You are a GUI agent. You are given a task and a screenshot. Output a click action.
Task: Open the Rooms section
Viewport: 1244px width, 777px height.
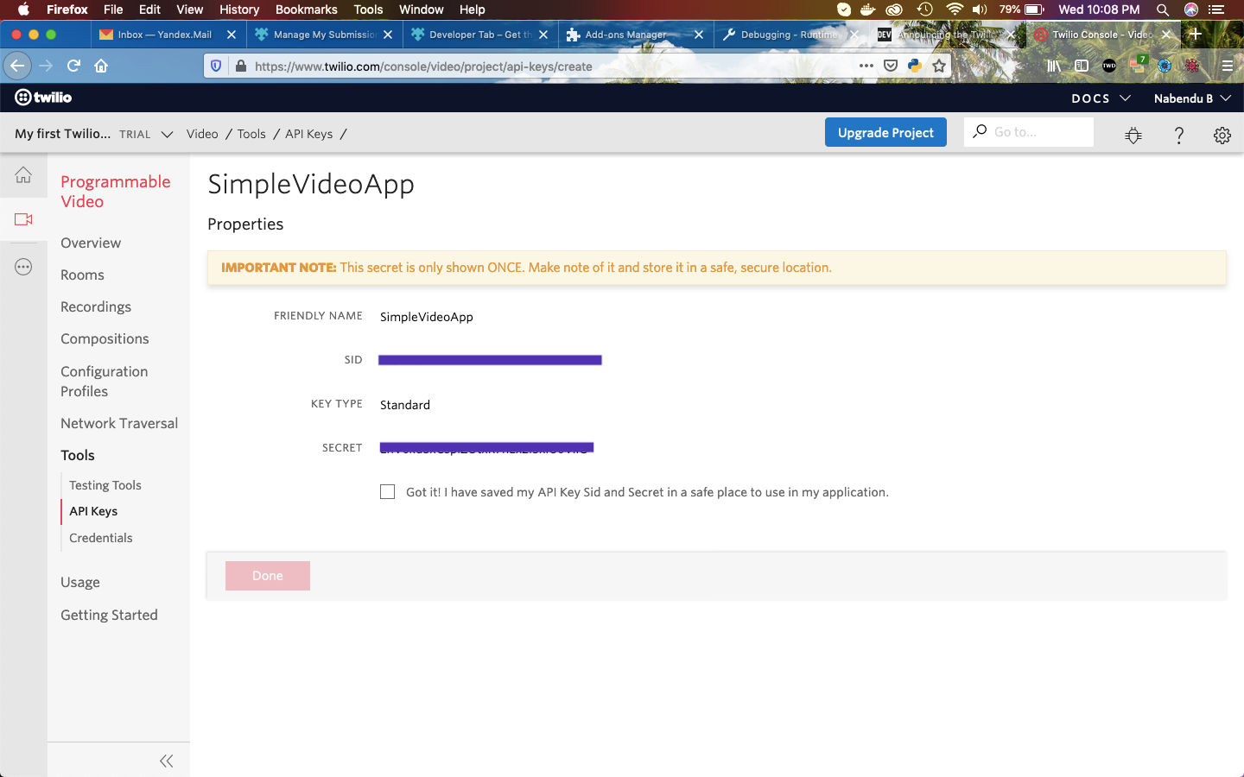tap(82, 275)
